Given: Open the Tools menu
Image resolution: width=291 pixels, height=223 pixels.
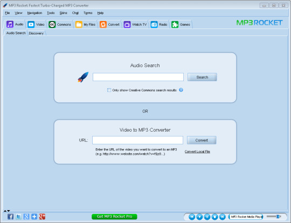Looking at the screenshot, I should point(51,13).
